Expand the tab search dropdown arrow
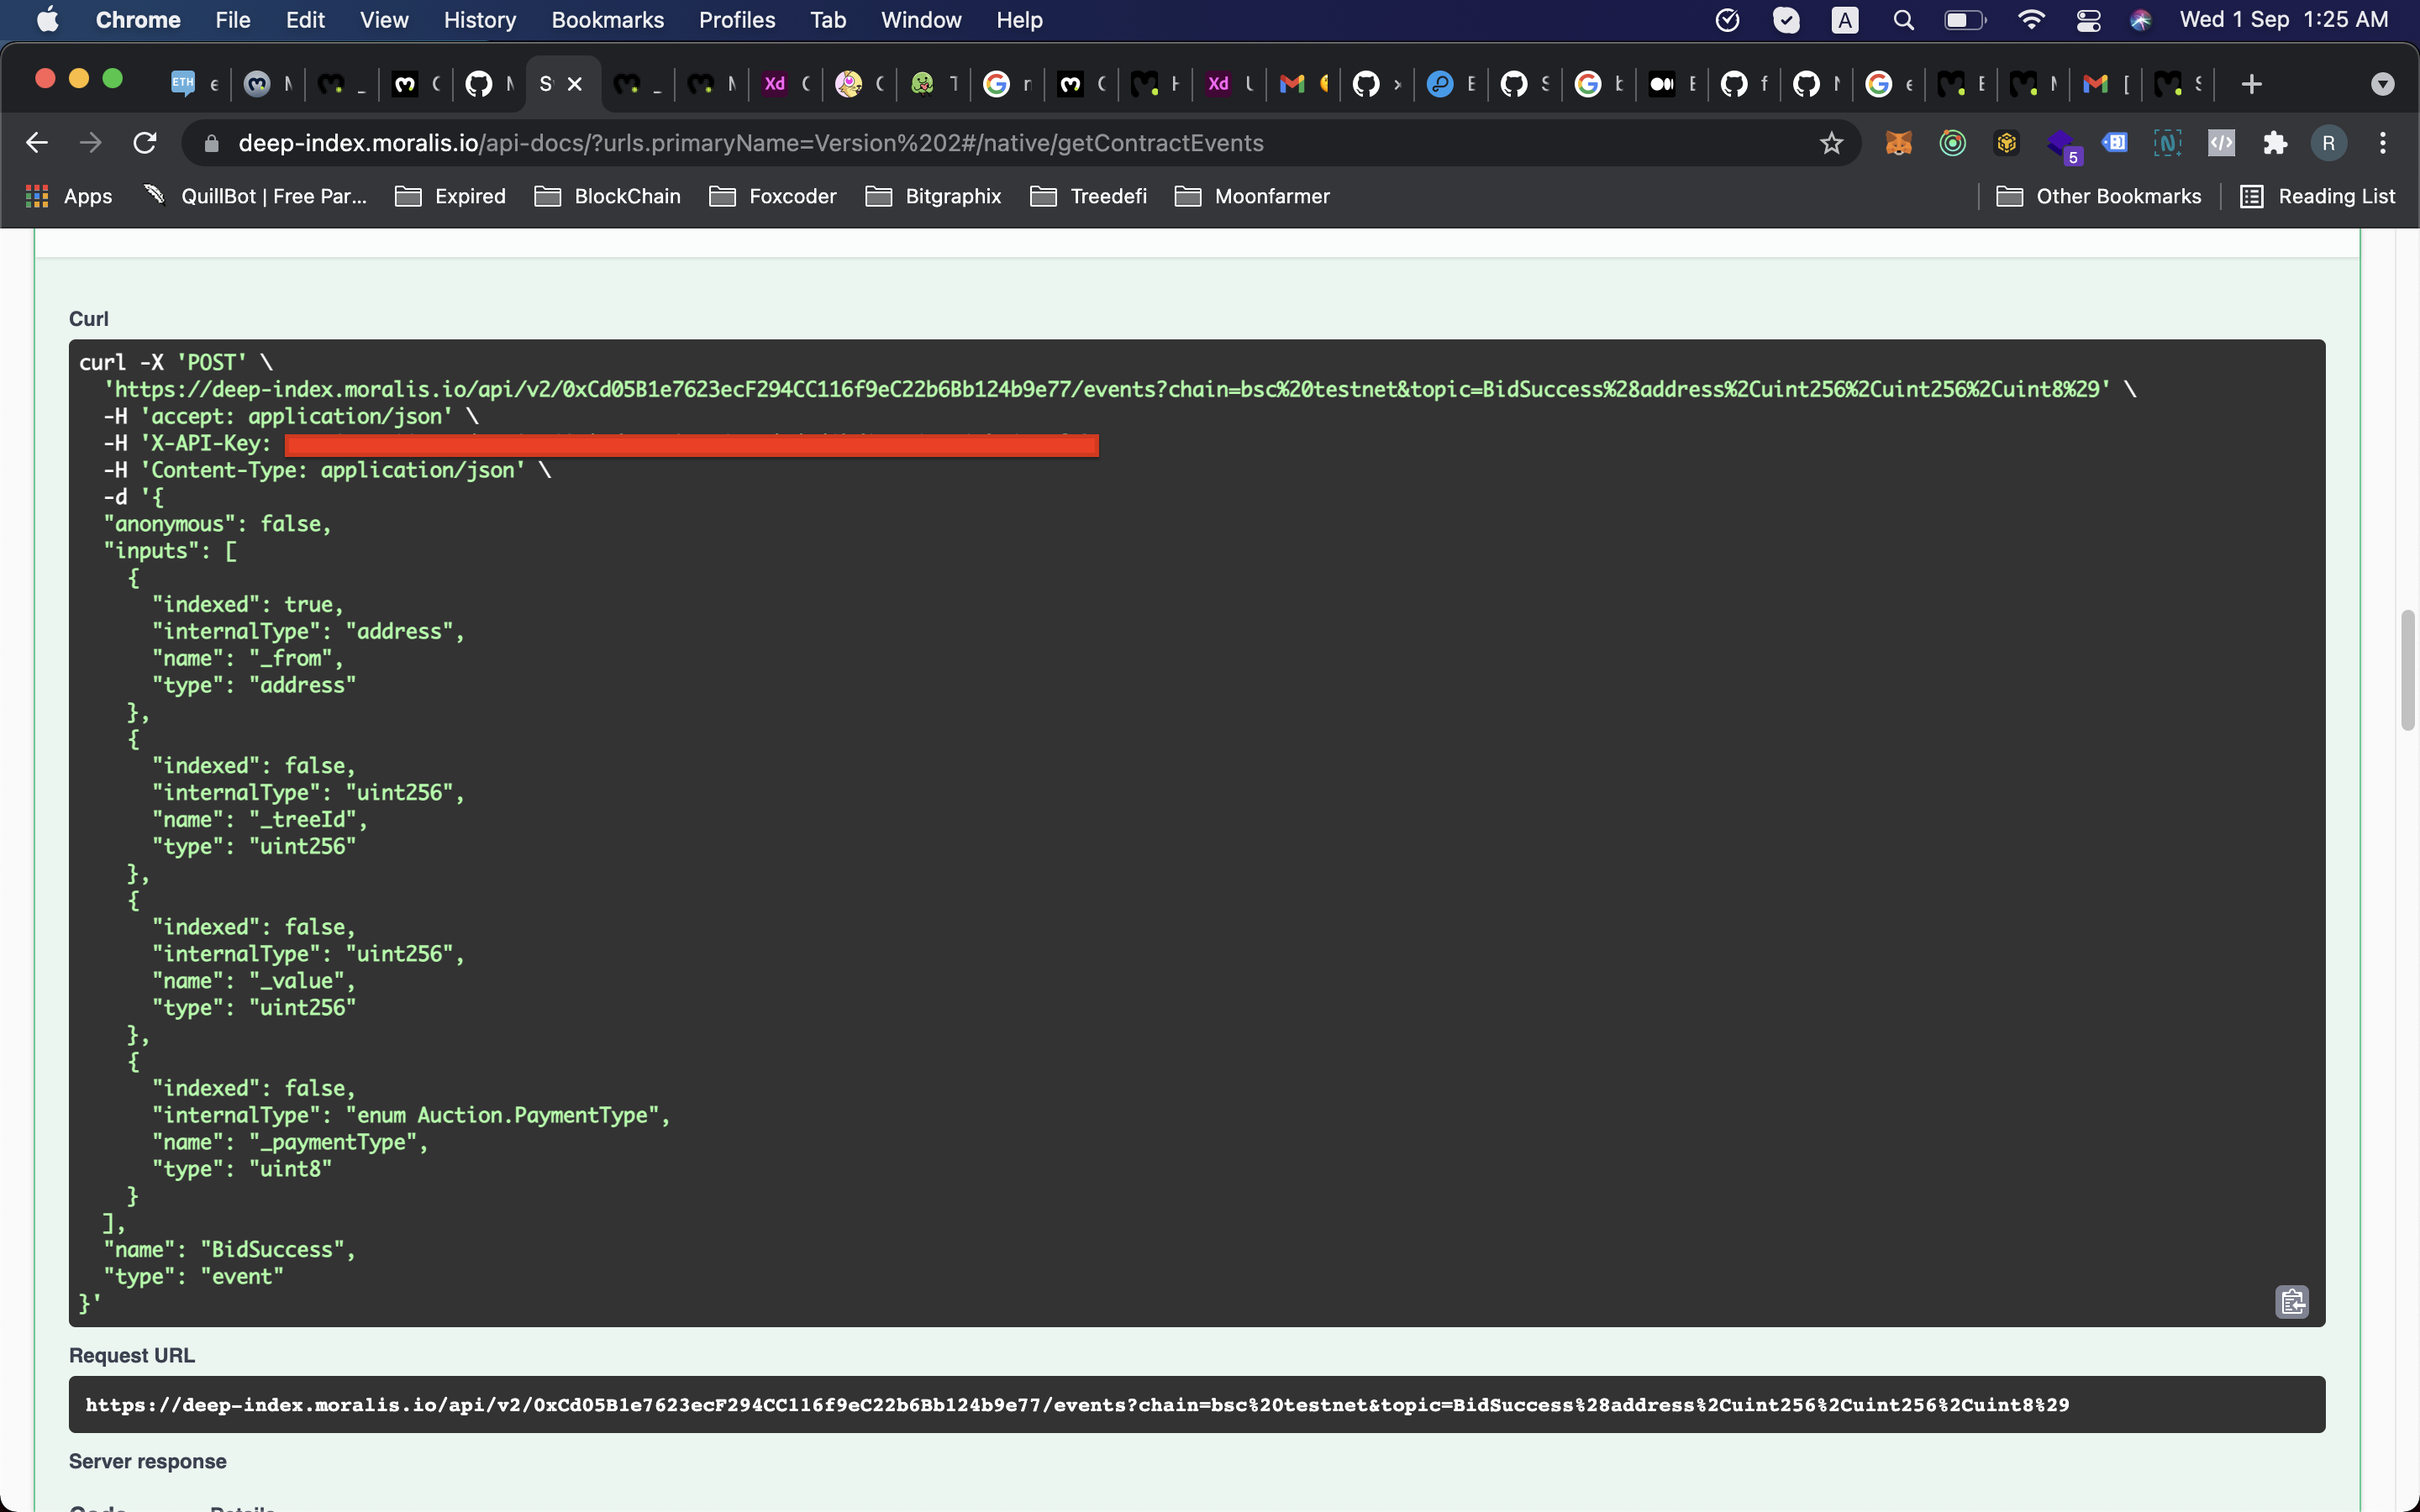 (x=2383, y=84)
